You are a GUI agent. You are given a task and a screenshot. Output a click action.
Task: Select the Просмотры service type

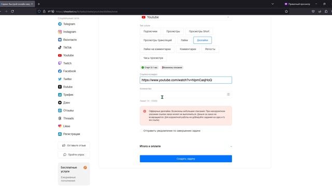point(173,32)
